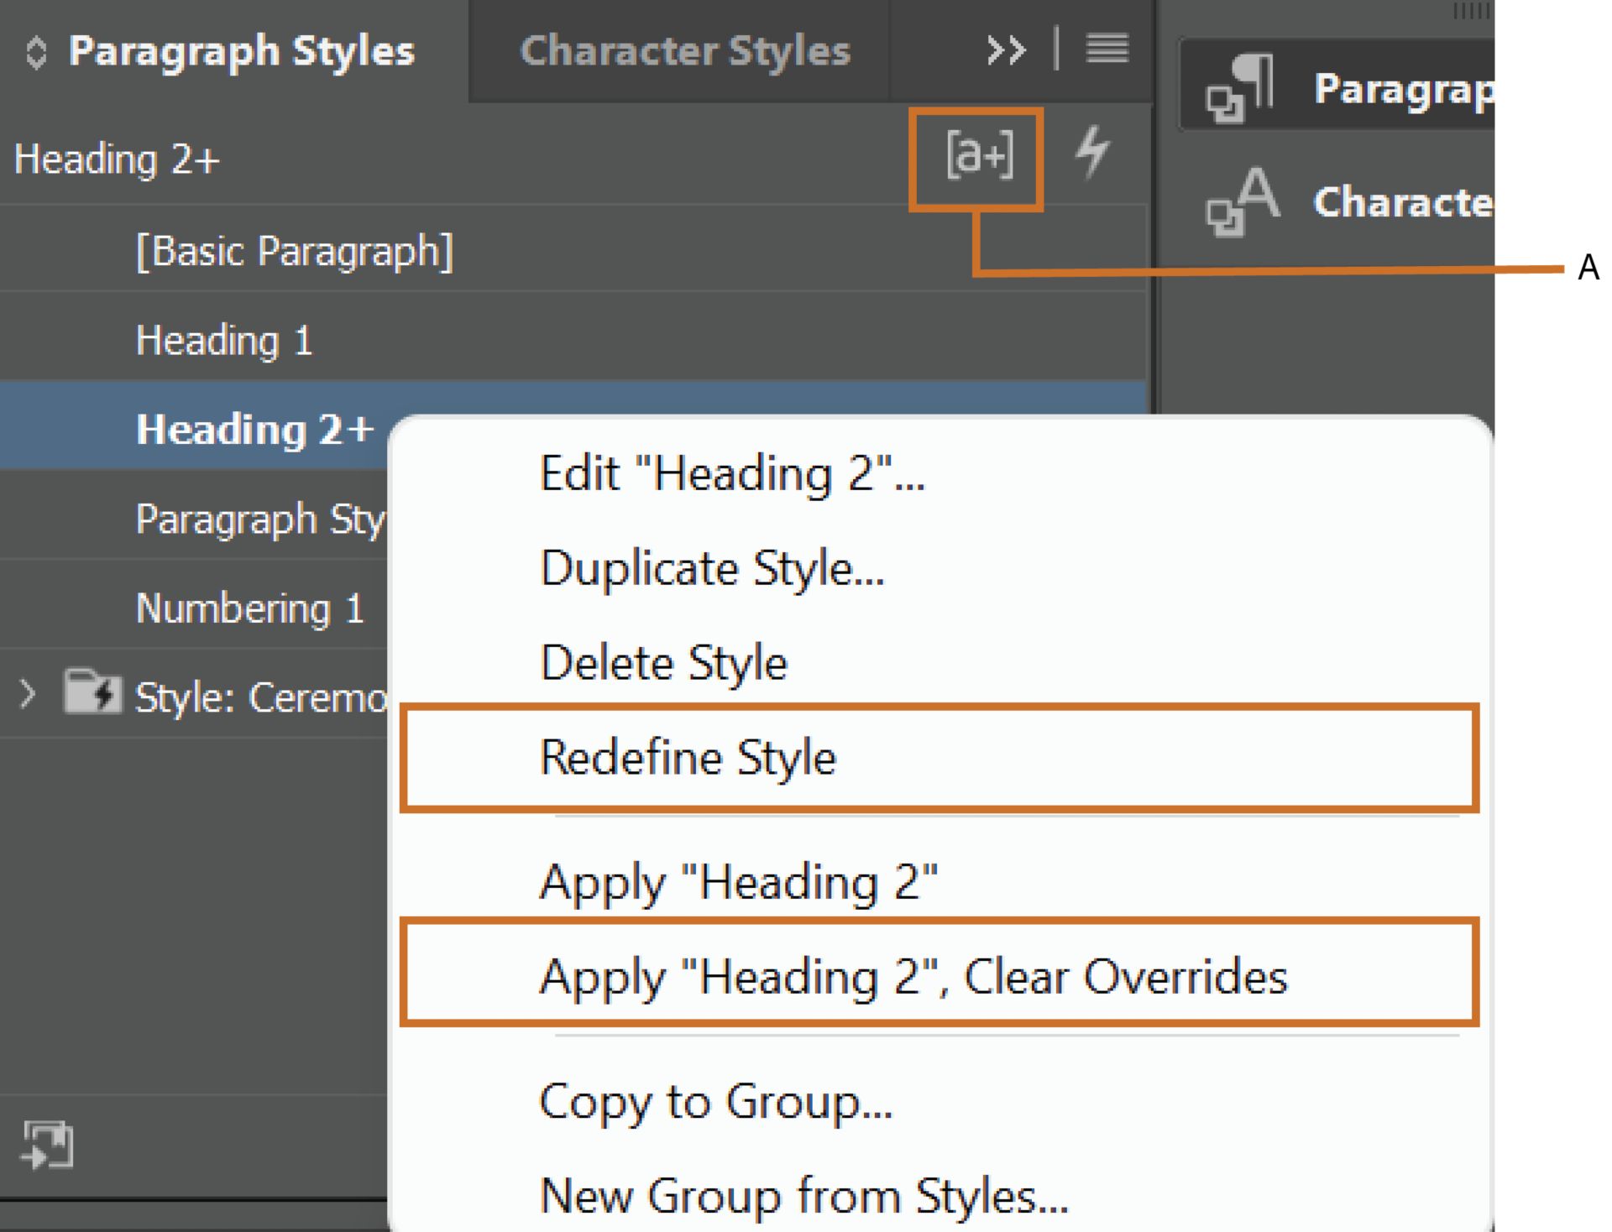Switch to the Character Styles tab

683,52
